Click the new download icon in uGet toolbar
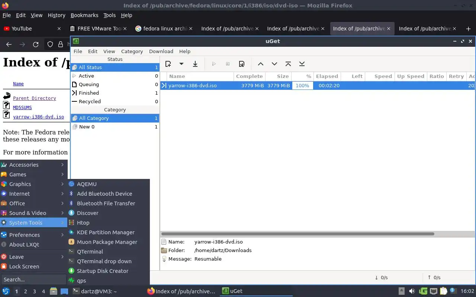The height and width of the screenshot is (297, 476). coord(168,64)
